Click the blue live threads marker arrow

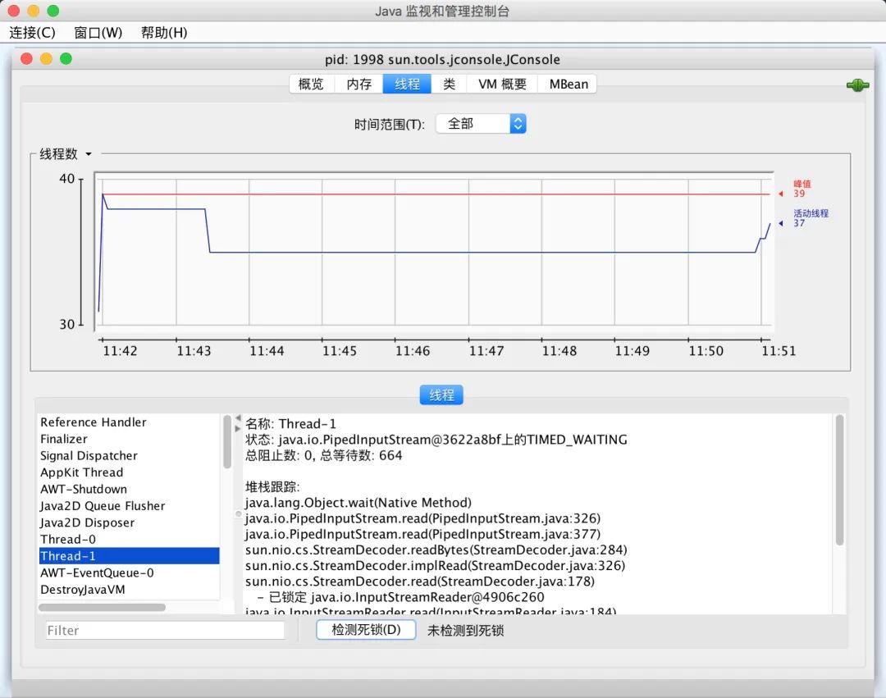click(x=780, y=223)
